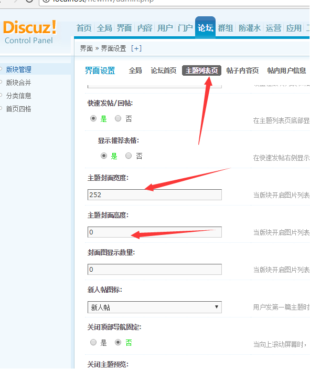Open the 新人帖 dropdown arrow
This screenshot has width=310, height=369.
[216, 307]
